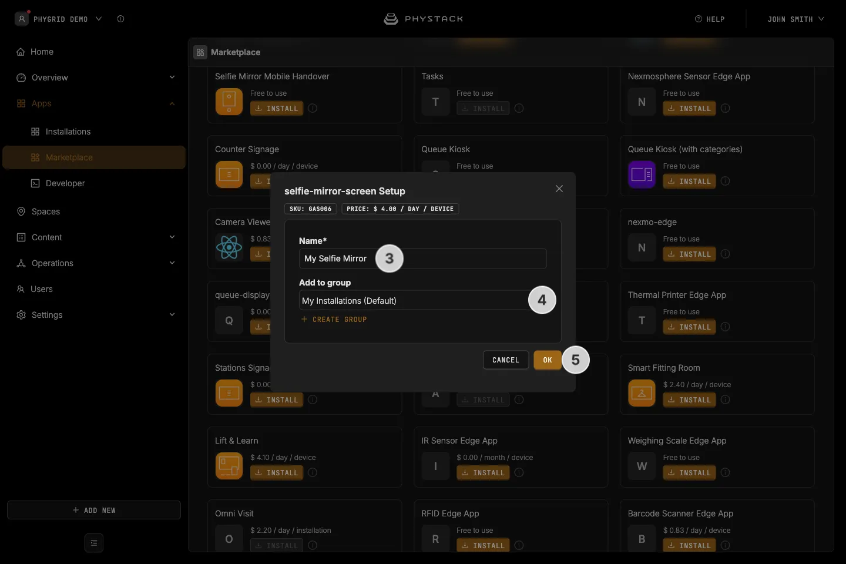Click the info icon beside PHYGRID DEMO
The width and height of the screenshot is (846, 564).
point(120,19)
